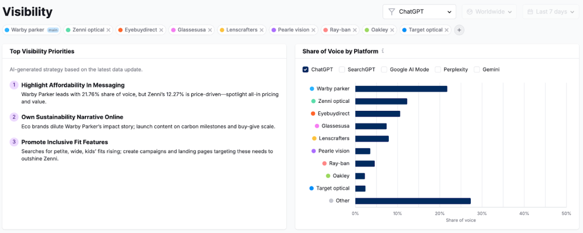
Task: Tick the Google AI Mode checkbox
Action: click(x=384, y=69)
